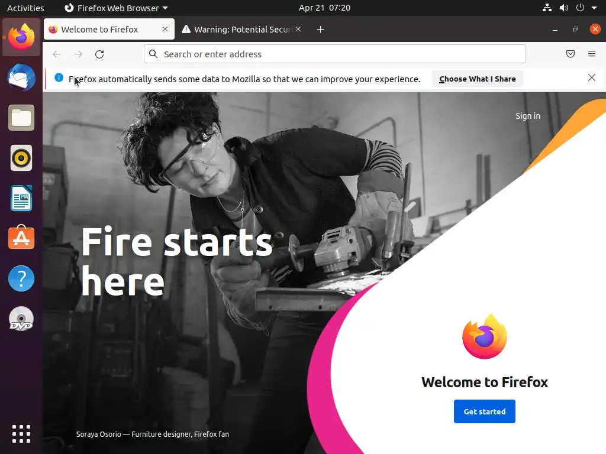Open the Save to Pocket icon

tap(570, 54)
